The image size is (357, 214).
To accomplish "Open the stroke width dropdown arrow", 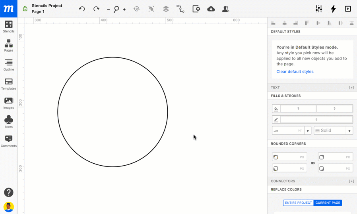I will [x=308, y=131].
